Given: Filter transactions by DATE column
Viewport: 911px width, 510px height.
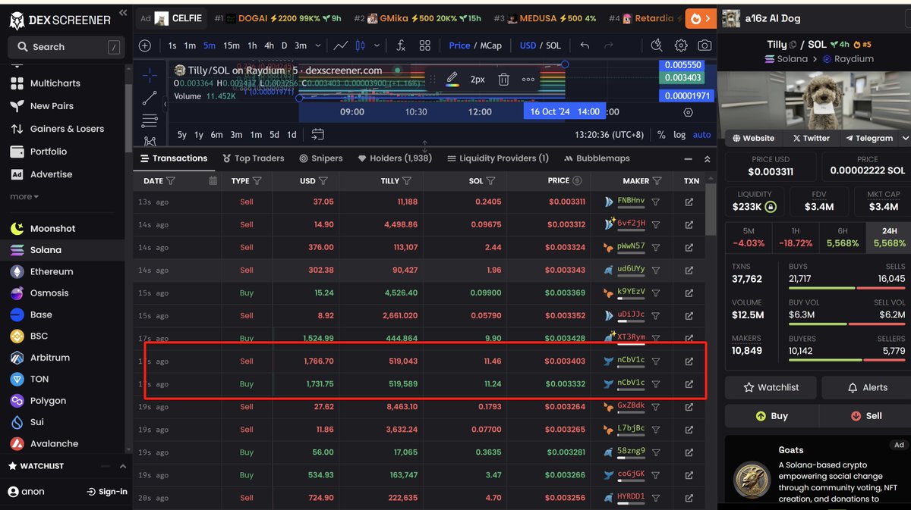Looking at the screenshot, I should [x=170, y=181].
